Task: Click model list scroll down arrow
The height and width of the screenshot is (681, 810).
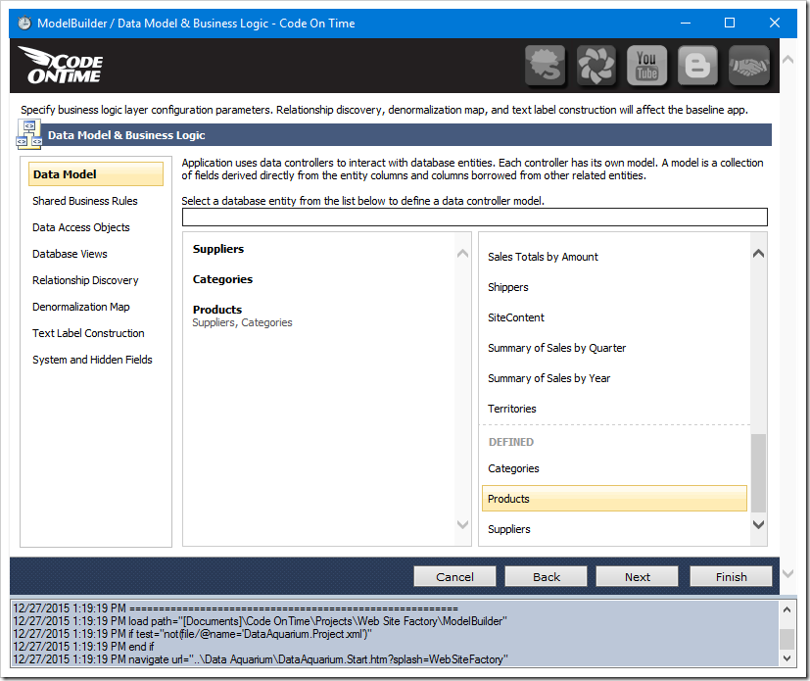Action: click(x=463, y=525)
